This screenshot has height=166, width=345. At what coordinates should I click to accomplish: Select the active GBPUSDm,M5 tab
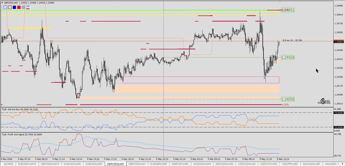(115, 164)
